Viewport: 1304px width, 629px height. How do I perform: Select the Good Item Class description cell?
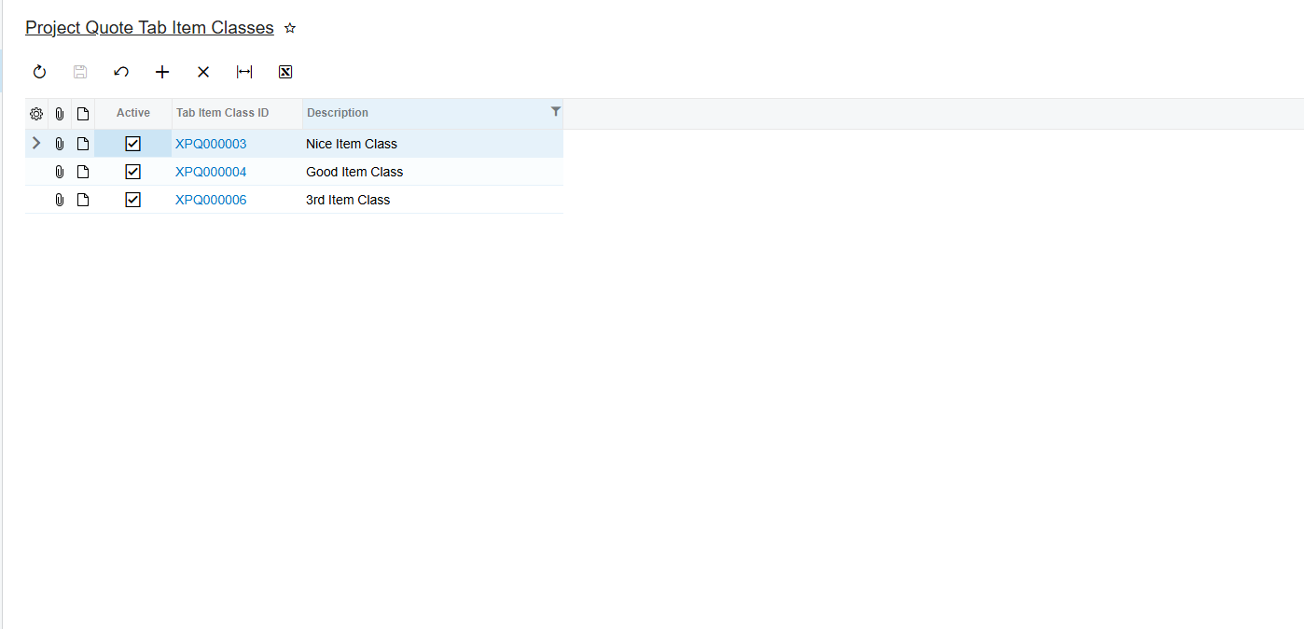[433, 172]
